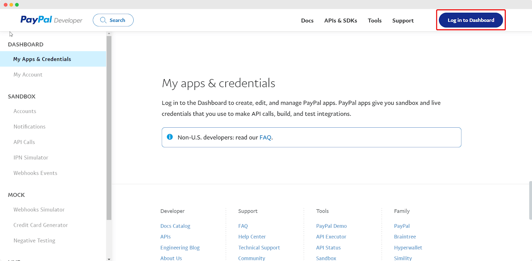This screenshot has width=532, height=261.
Task: Open Docs Catalog footer link
Action: [175, 226]
